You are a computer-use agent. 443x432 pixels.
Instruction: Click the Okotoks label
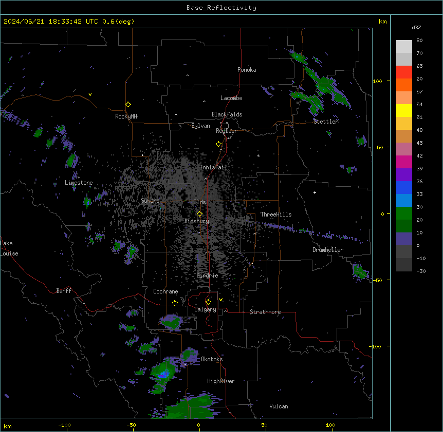(x=212, y=359)
